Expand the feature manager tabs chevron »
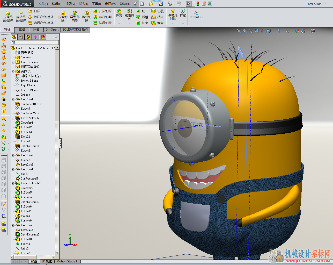Viewport: 333px width, 265px height. pyautogui.click(x=56, y=37)
